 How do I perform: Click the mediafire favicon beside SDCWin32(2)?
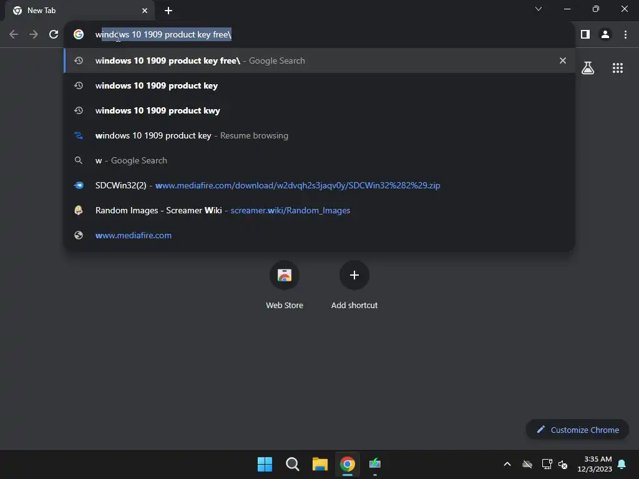79,185
